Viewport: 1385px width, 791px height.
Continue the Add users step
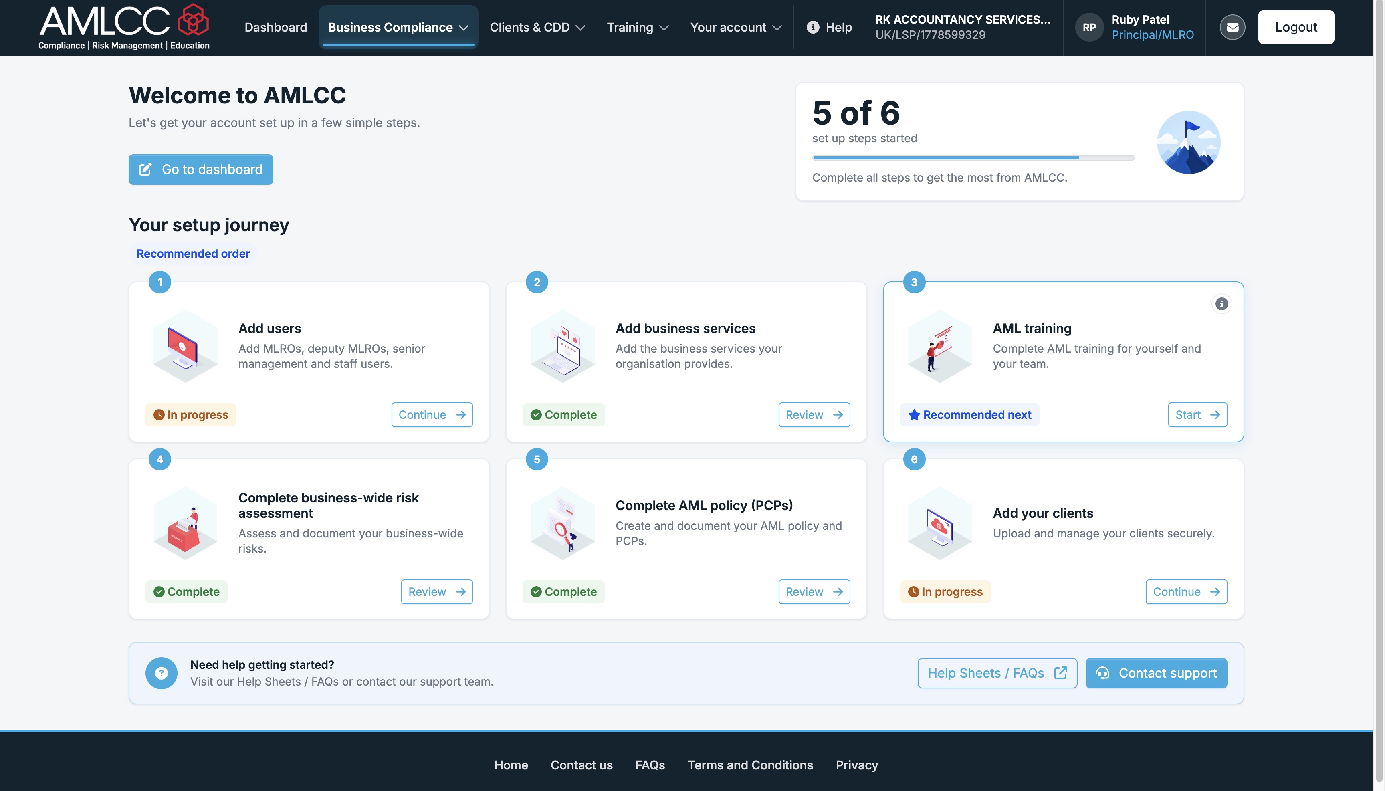coord(432,415)
